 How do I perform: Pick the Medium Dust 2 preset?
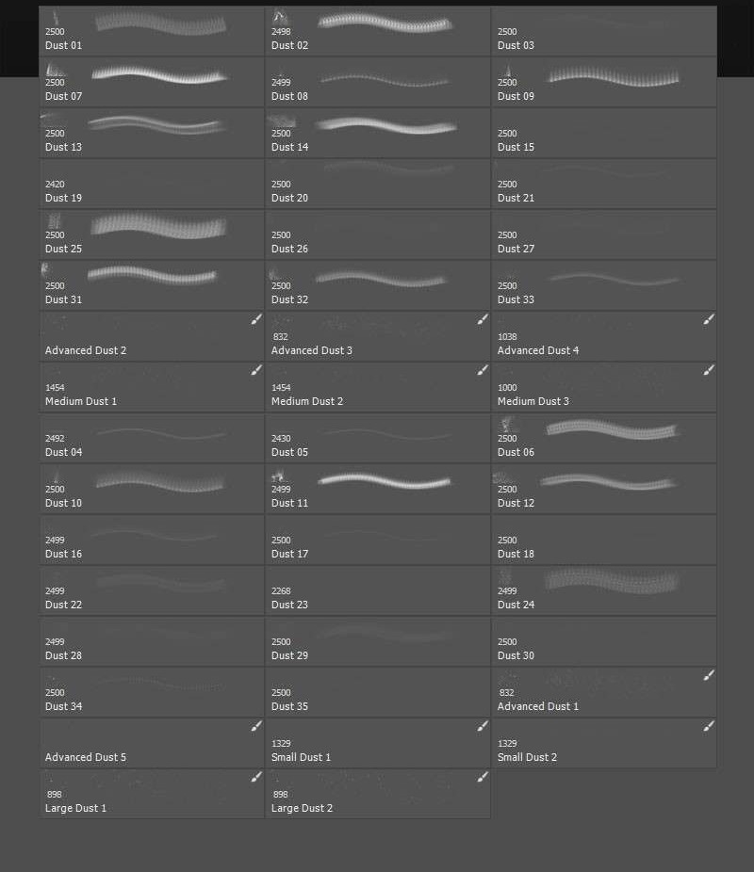pos(378,387)
